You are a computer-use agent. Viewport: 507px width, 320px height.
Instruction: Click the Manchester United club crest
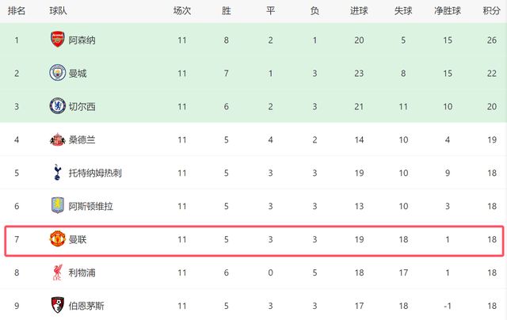coord(57,239)
